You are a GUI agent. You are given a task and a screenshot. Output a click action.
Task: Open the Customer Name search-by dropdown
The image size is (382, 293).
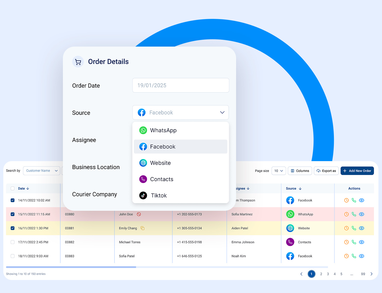(42, 171)
